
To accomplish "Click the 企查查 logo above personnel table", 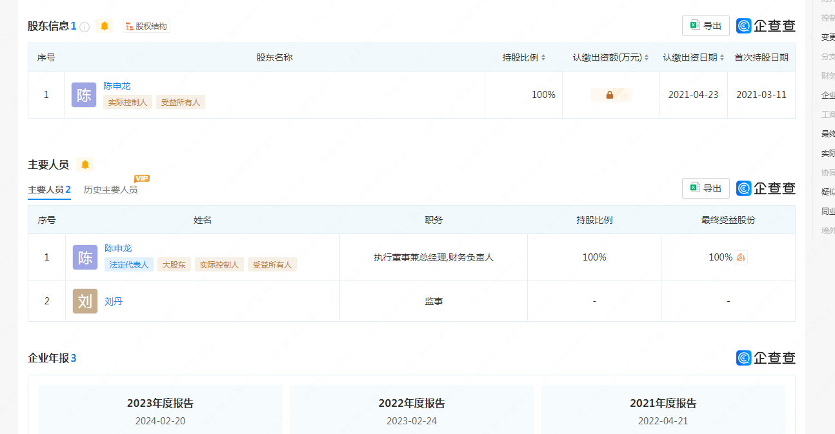I will pyautogui.click(x=766, y=188).
